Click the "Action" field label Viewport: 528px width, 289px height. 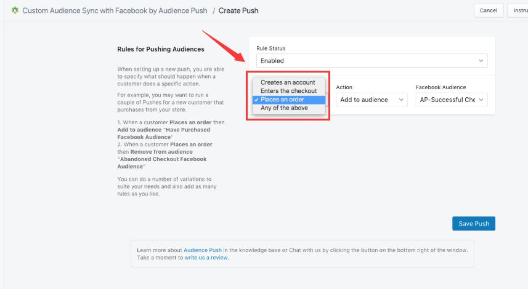point(344,87)
